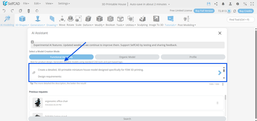Expand the Tutorials dropdown
Screen dimensions: 257x121
(x=170, y=21)
